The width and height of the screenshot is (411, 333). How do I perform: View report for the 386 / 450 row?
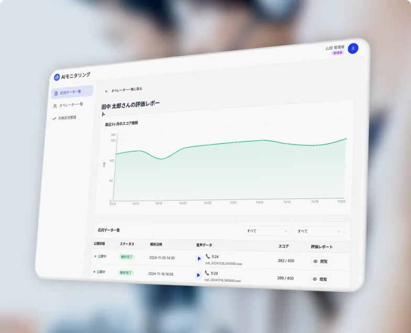pos(320,279)
